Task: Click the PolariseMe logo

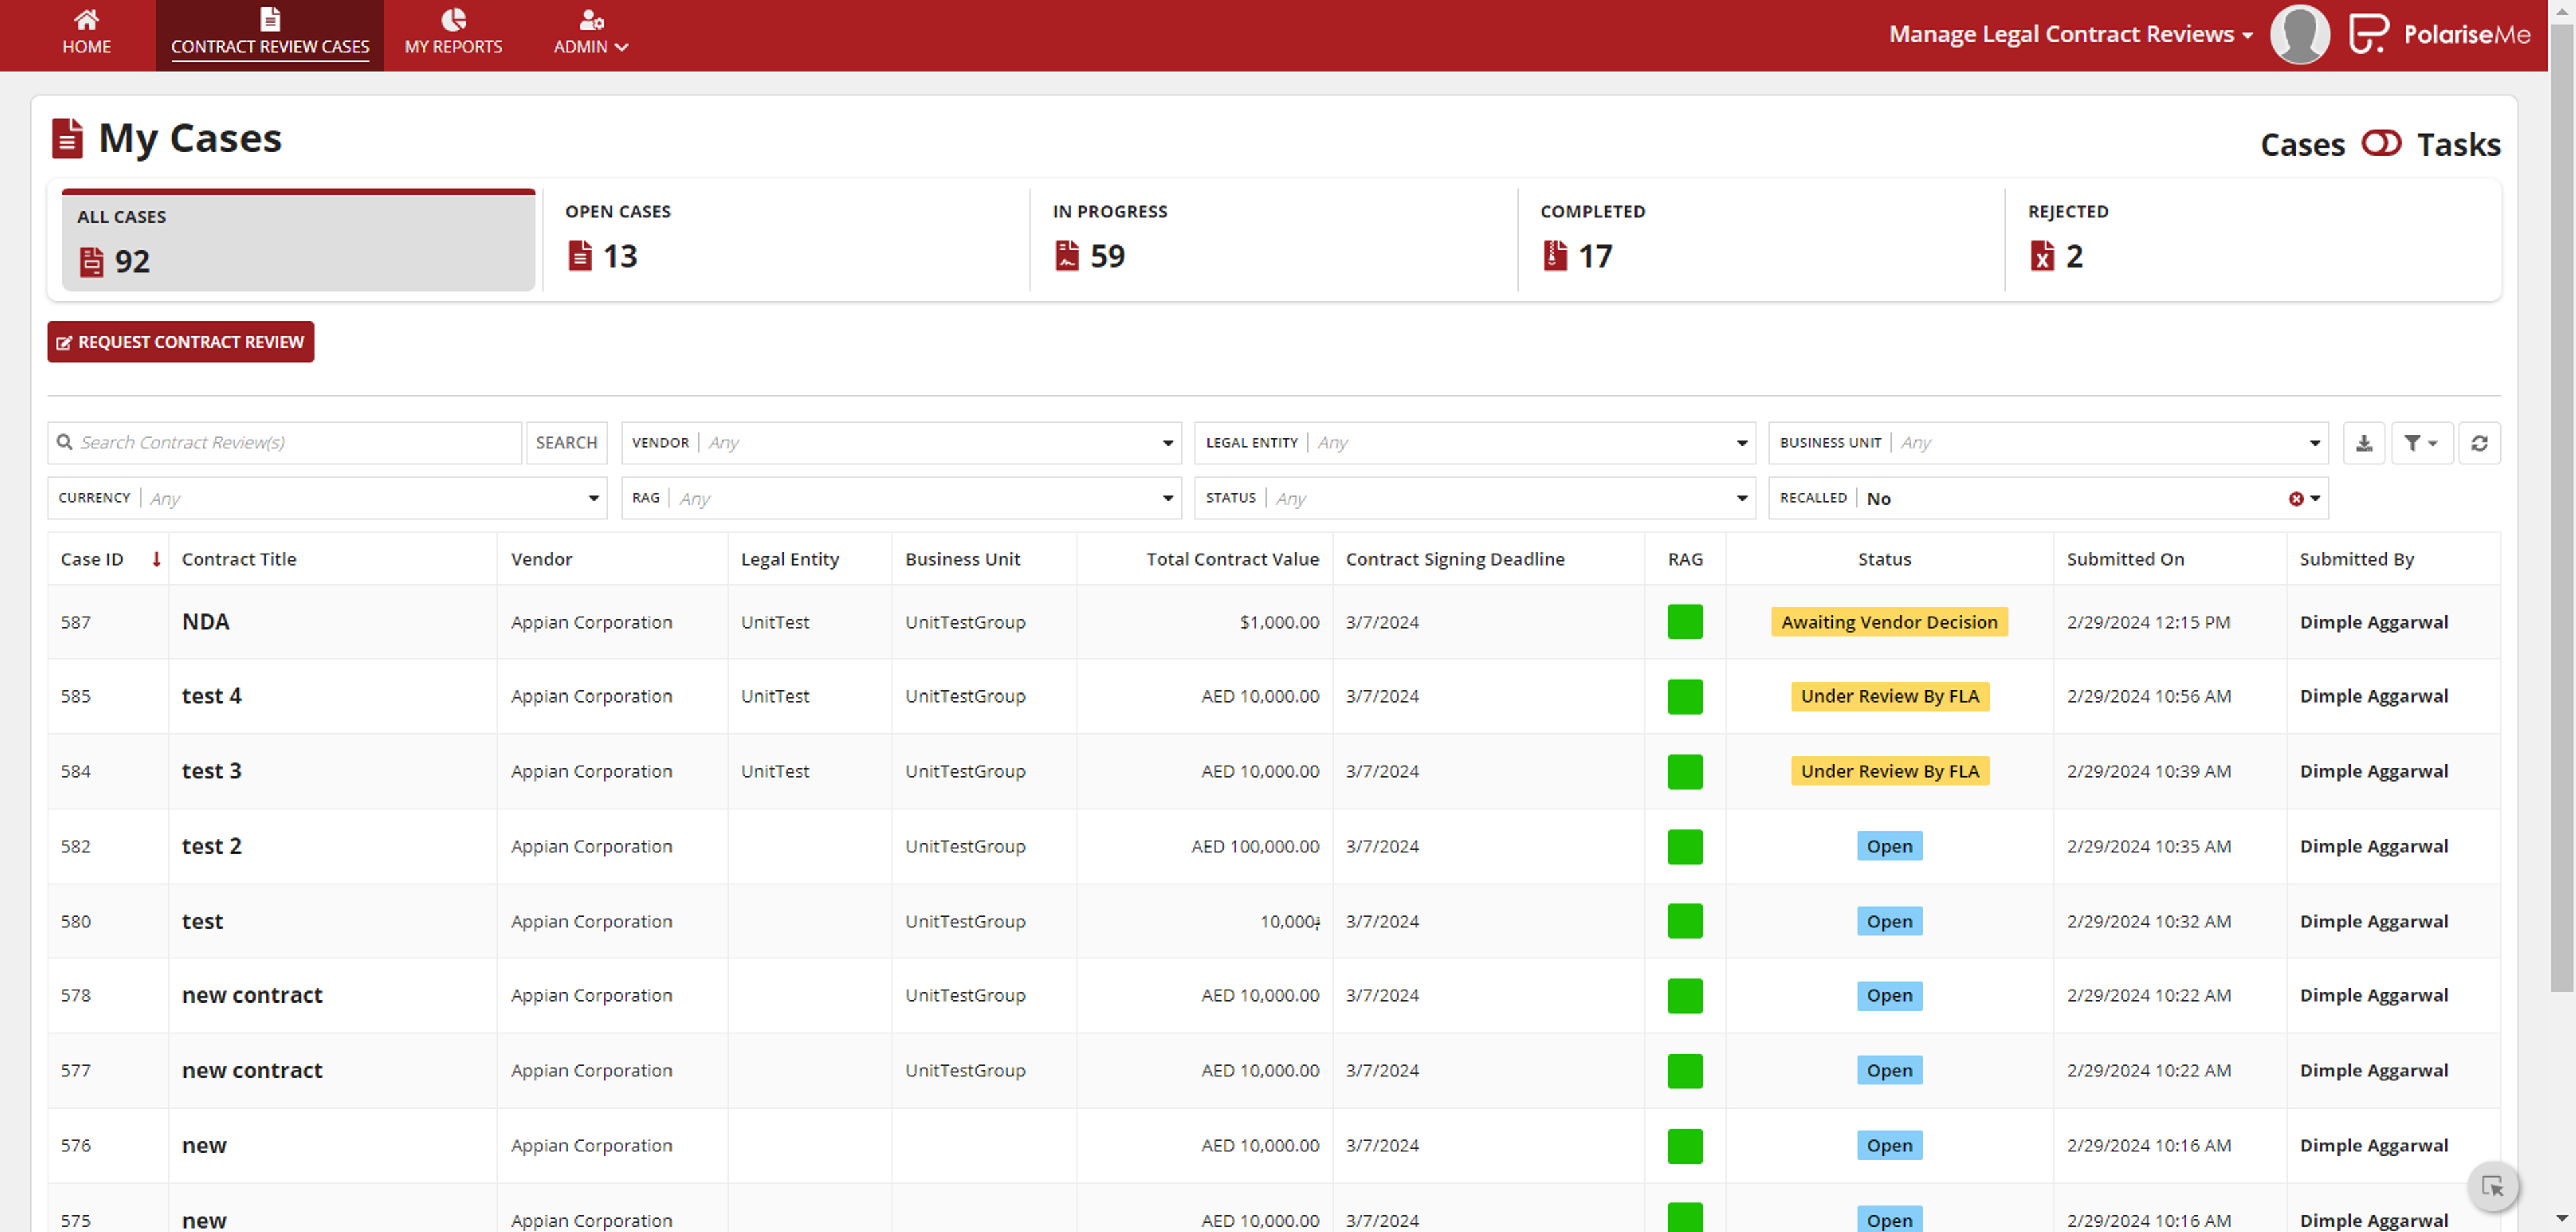Action: coord(2440,34)
